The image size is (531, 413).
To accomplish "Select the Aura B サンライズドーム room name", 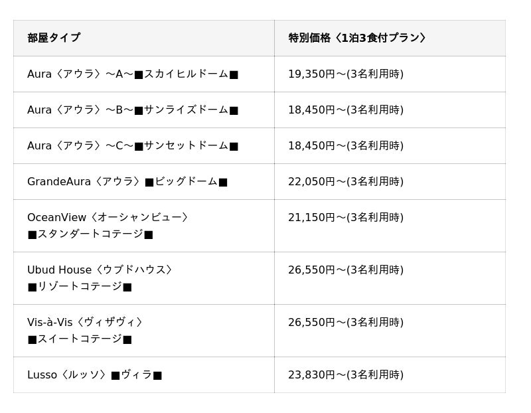I will point(133,110).
